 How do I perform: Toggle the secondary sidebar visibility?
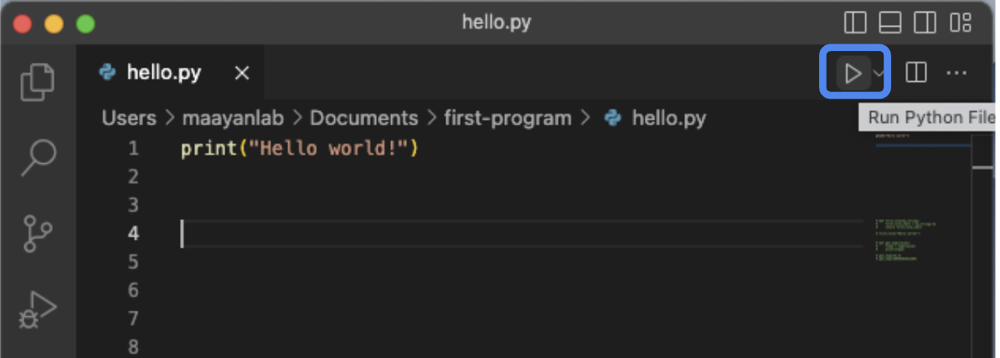[925, 21]
